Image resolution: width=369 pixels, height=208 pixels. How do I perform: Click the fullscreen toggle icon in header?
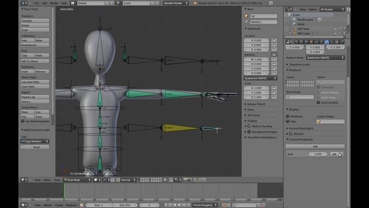(x=271, y=3)
